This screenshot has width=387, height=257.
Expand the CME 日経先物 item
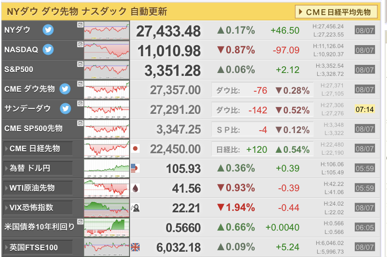point(38,148)
